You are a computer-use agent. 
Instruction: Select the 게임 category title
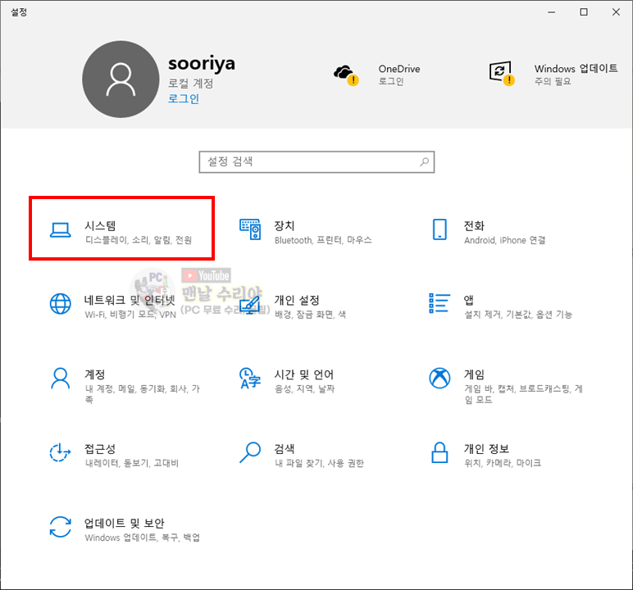coord(474,374)
